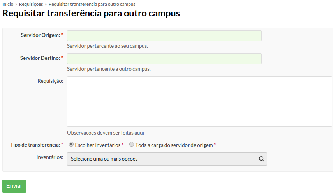Click the Requisição textarea resize handle
Viewport: 333px width, 194px height.
330,124
